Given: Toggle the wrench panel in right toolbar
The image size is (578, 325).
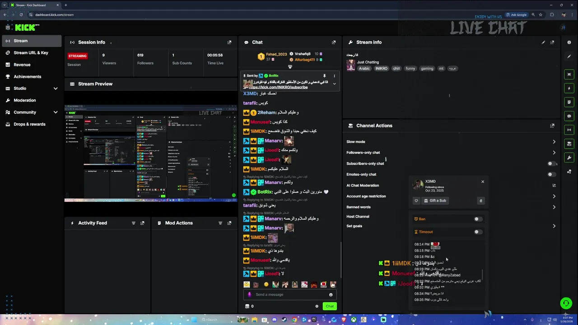Looking at the screenshot, I should tap(569, 158).
